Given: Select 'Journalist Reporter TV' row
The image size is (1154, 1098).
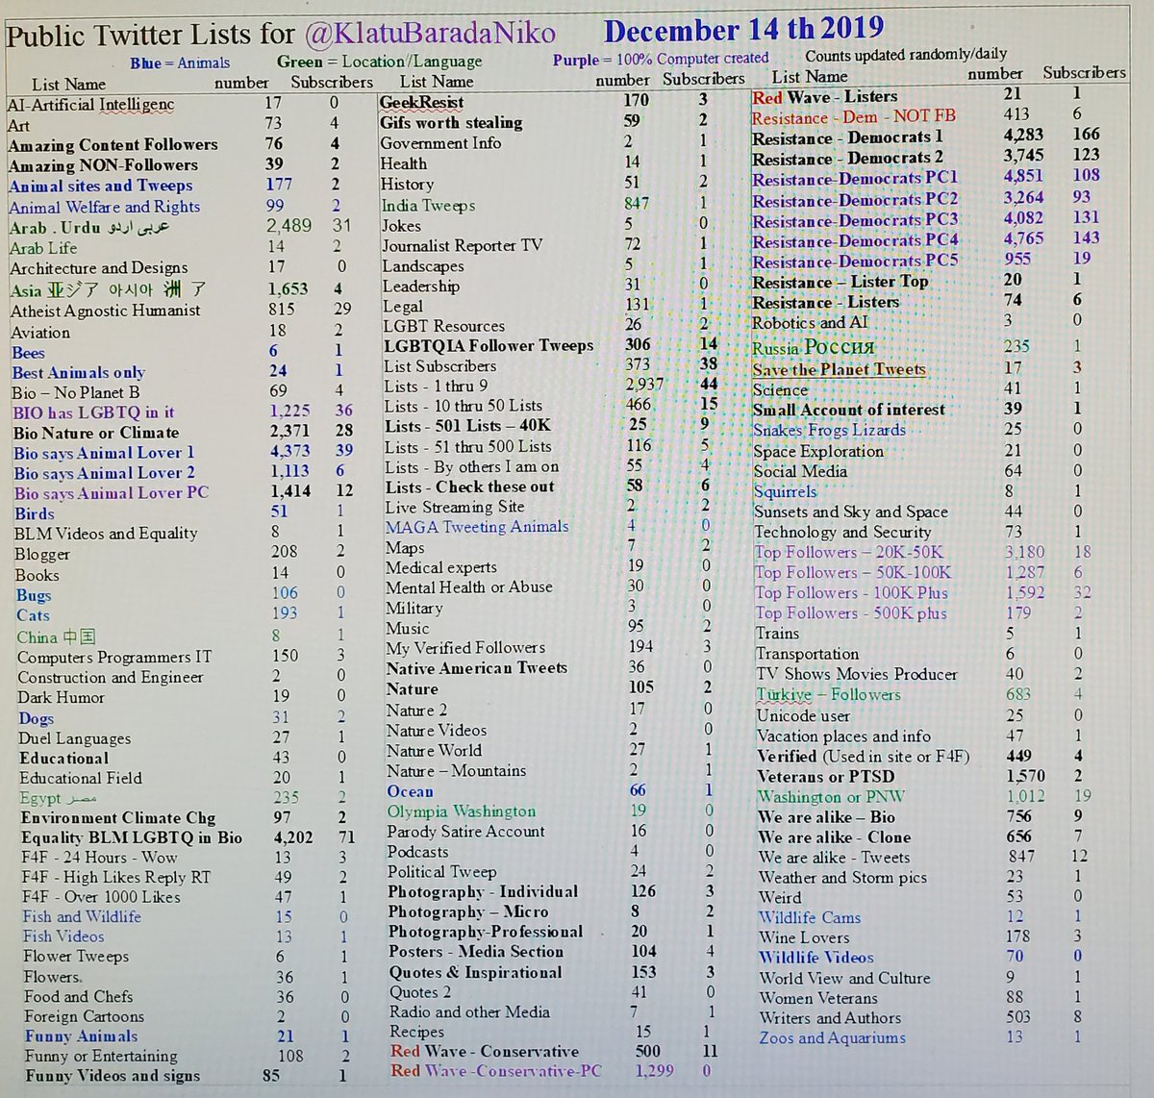Looking at the screenshot, I should click(546, 245).
